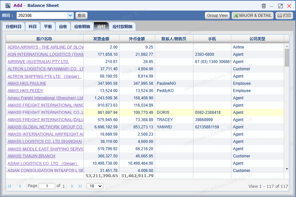Open ADRIA AIRWAYS customer link
Image resolution: width=296 pixels, height=197 pixels.
[x=46, y=47]
